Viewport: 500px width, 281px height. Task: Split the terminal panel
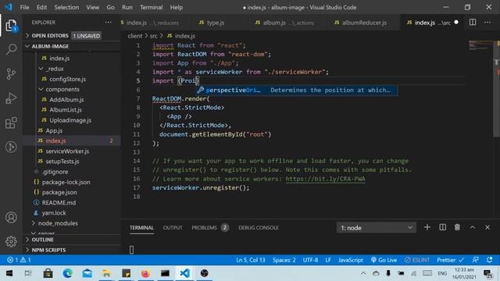[x=443, y=227]
